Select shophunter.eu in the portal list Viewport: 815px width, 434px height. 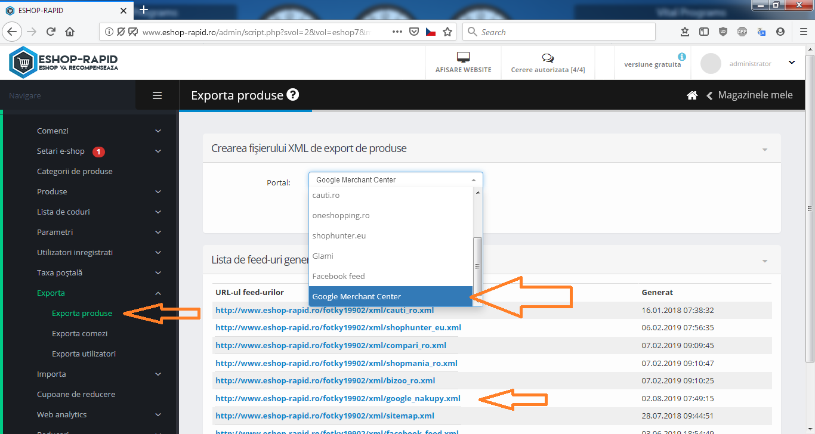(x=391, y=235)
